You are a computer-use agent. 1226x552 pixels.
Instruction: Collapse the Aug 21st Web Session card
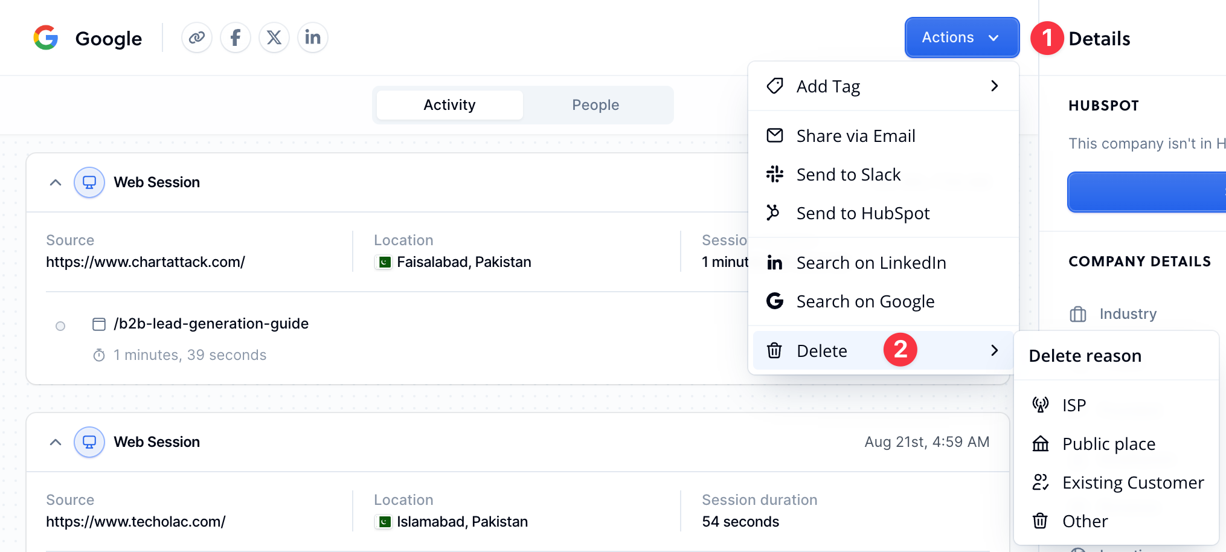tap(56, 442)
